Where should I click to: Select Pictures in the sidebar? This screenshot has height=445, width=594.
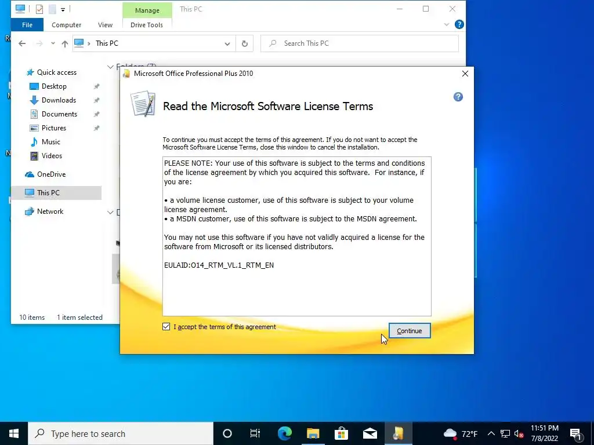click(54, 128)
